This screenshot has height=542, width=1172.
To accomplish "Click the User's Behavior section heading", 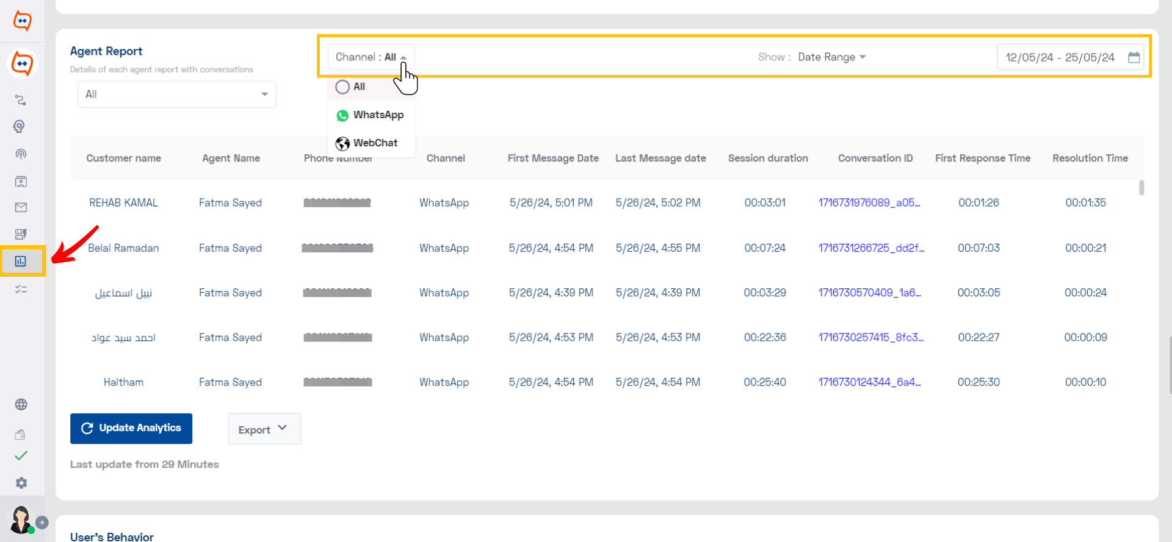I will (112, 537).
